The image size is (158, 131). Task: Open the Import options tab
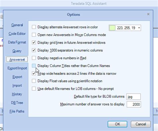[17, 85]
